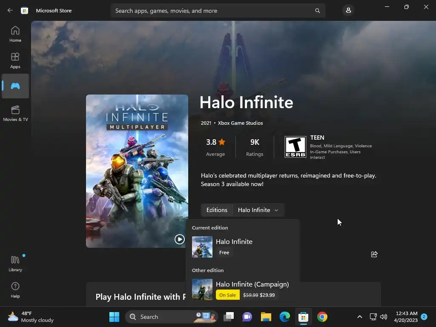Click the Microsoft Store taskbar icon
Image resolution: width=436 pixels, height=327 pixels.
(303, 317)
